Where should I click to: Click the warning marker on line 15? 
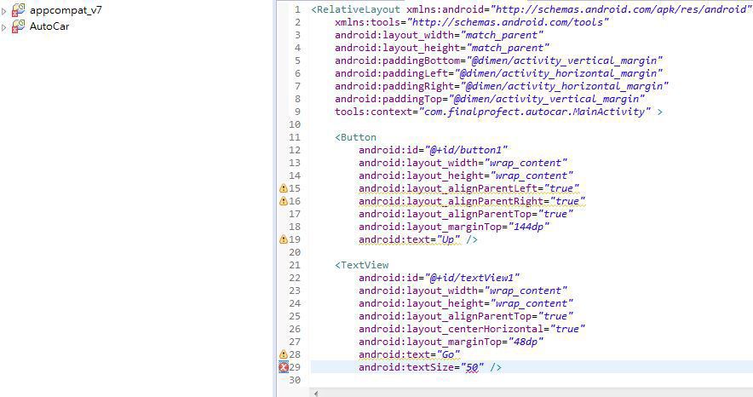tap(284, 188)
